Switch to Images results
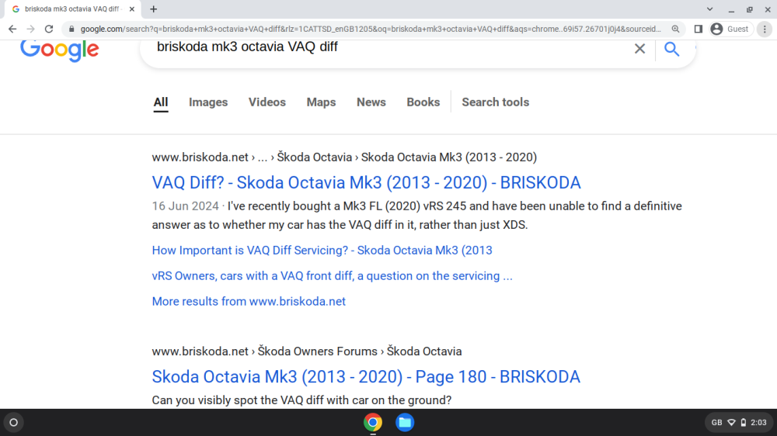The image size is (777, 436). coord(208,102)
